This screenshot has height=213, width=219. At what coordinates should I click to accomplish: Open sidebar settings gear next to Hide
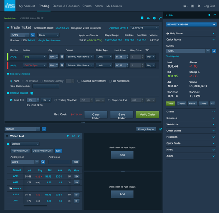[209, 15]
